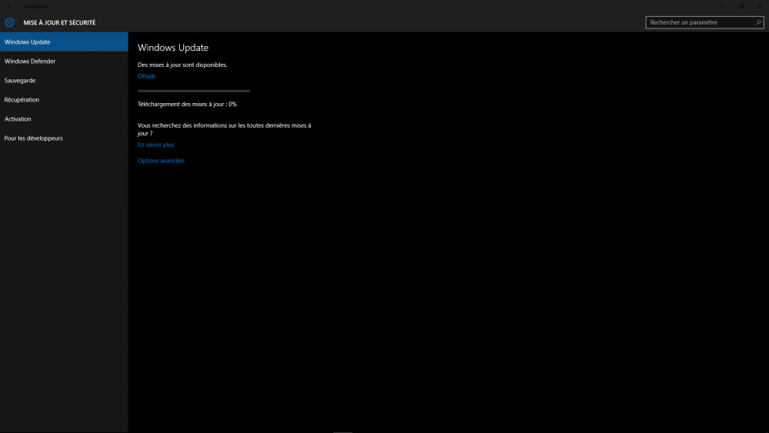The image size is (769, 433).
Task: Open the Activation section
Action: coord(64,118)
